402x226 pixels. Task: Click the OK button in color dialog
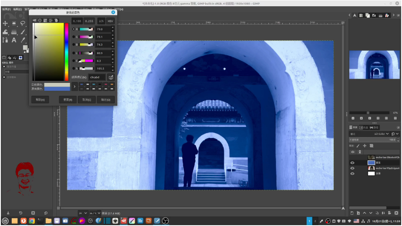pyautogui.click(x=106, y=100)
